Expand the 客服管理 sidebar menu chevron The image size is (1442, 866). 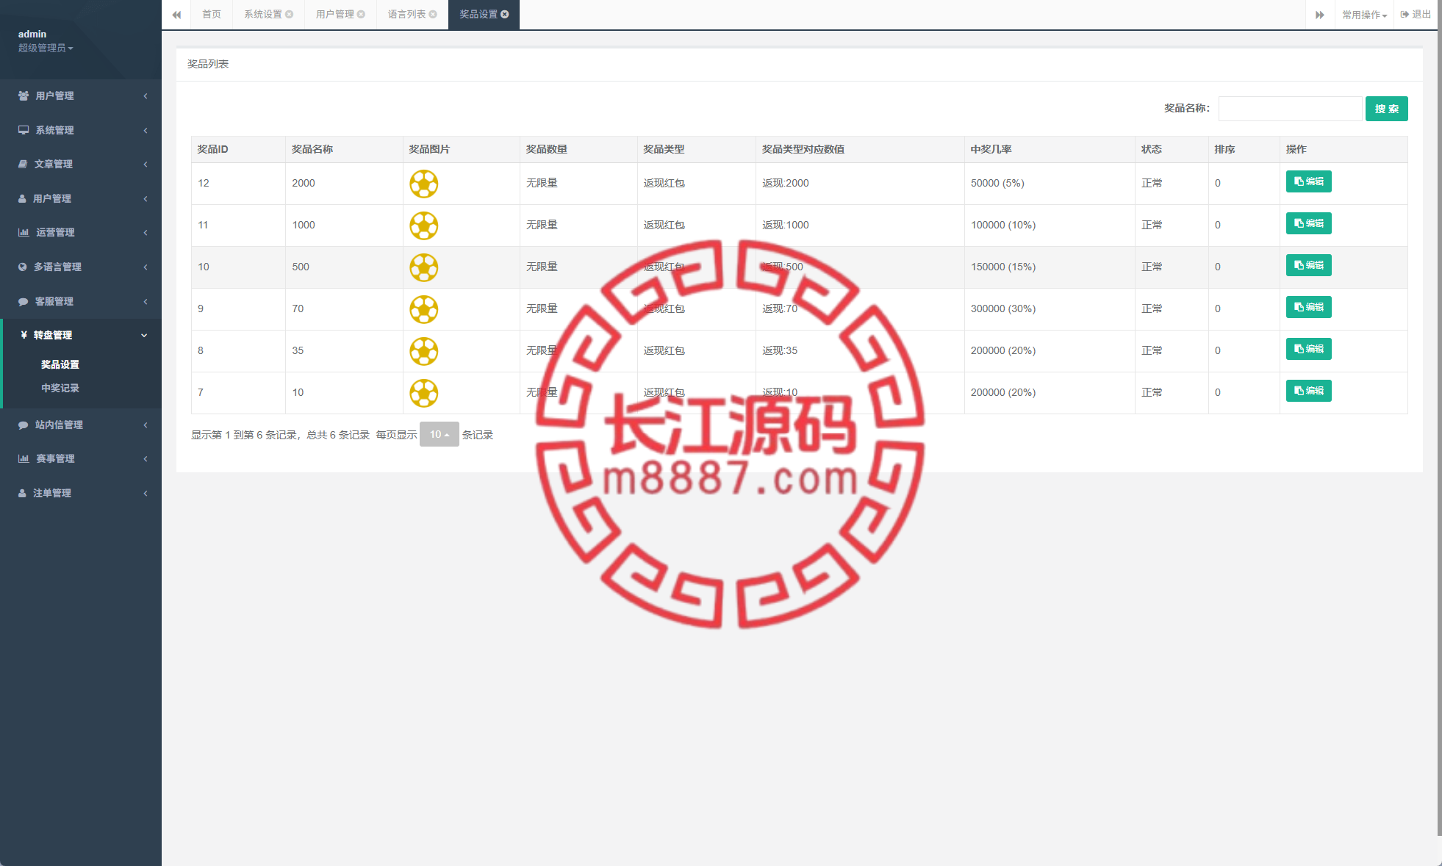tap(146, 302)
